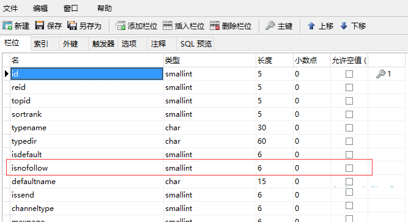
Task: Check allow-null box for id row
Action: [x=349, y=74]
